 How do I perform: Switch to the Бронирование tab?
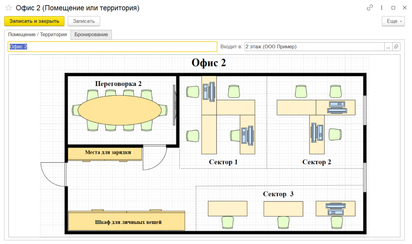coord(91,35)
